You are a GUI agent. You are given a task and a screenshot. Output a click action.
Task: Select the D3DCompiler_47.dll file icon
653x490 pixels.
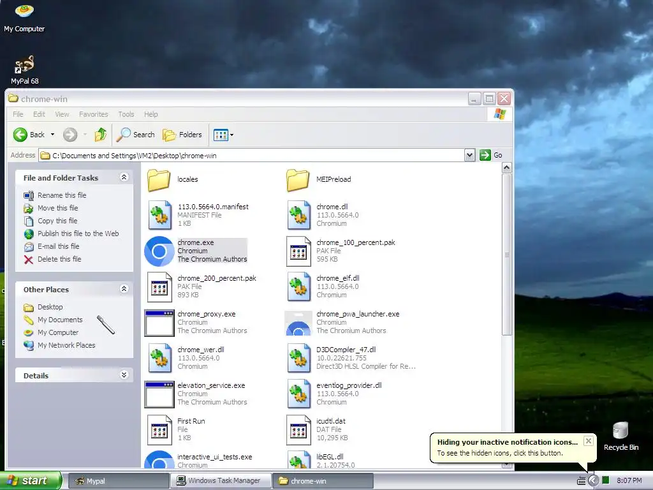[298, 358]
